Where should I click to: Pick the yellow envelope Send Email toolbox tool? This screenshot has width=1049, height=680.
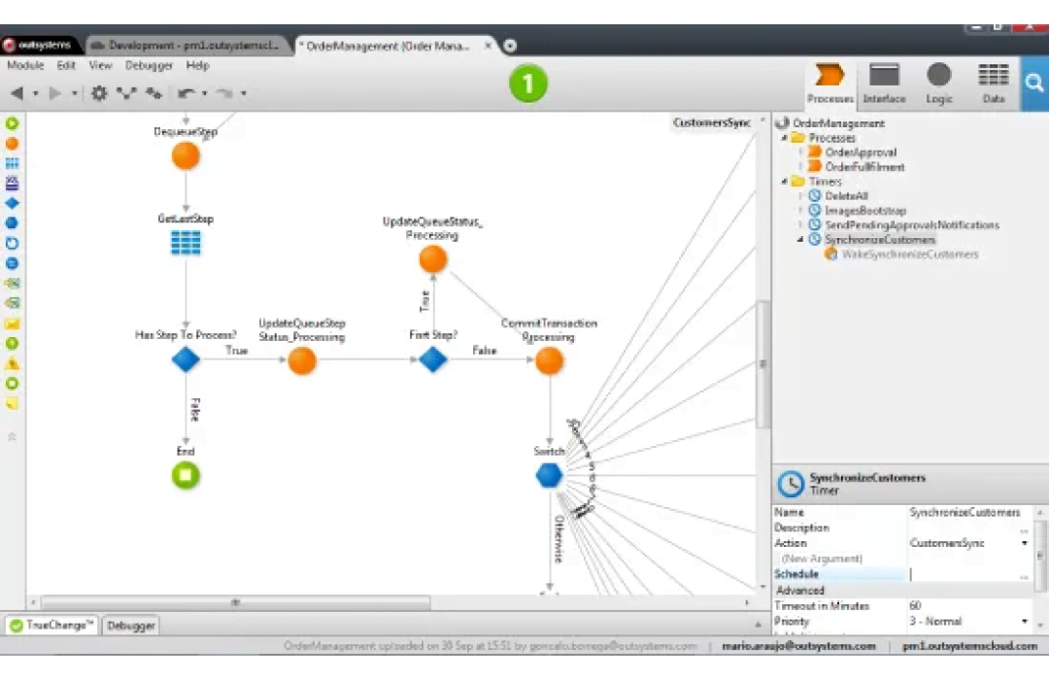pos(12,323)
